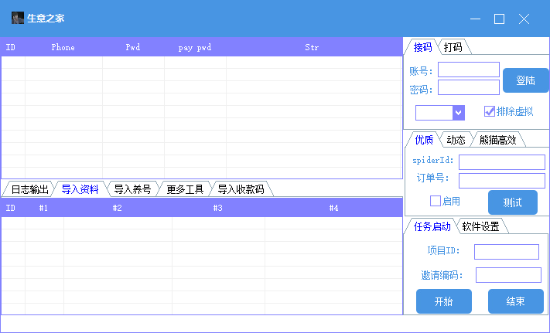
Task: Click the 生意之家 app icon in title bar
Action: click(x=18, y=18)
